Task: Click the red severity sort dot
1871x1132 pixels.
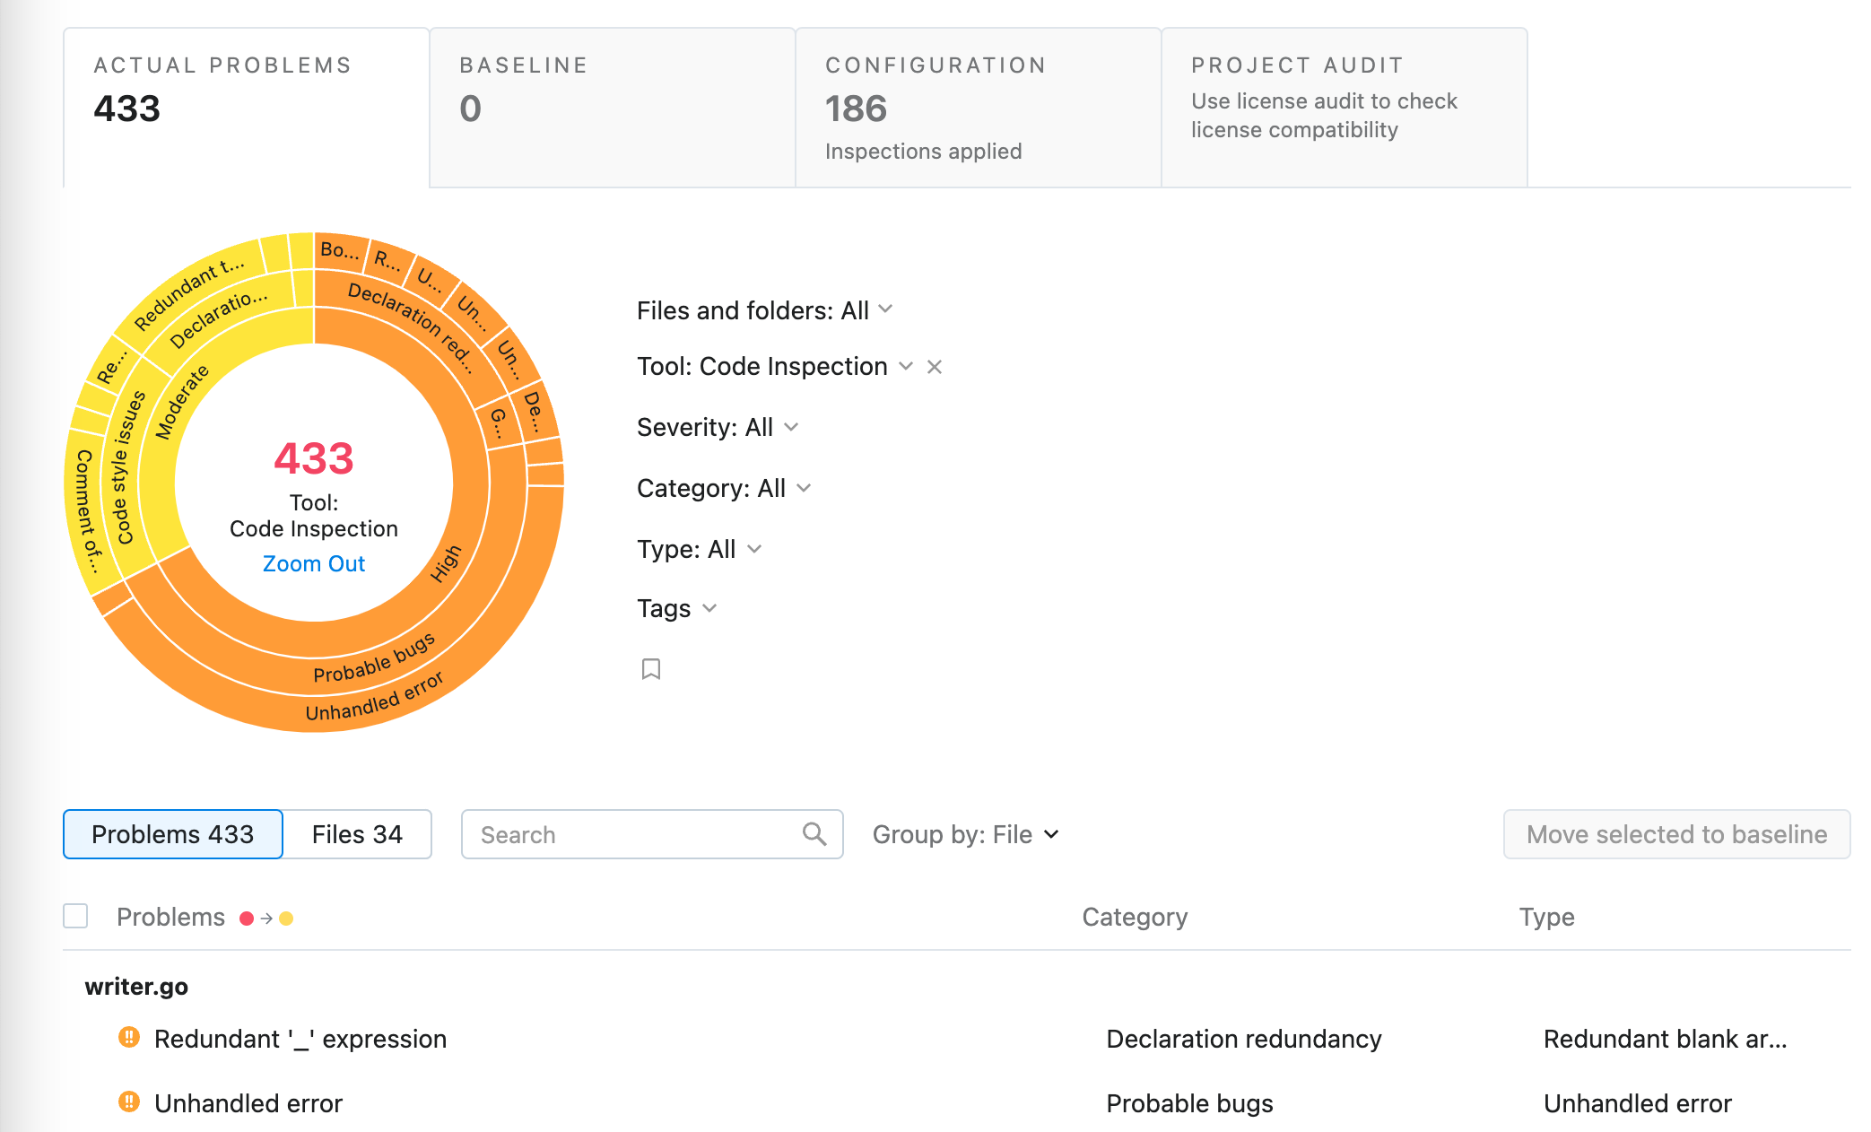Action: pyautogui.click(x=247, y=918)
